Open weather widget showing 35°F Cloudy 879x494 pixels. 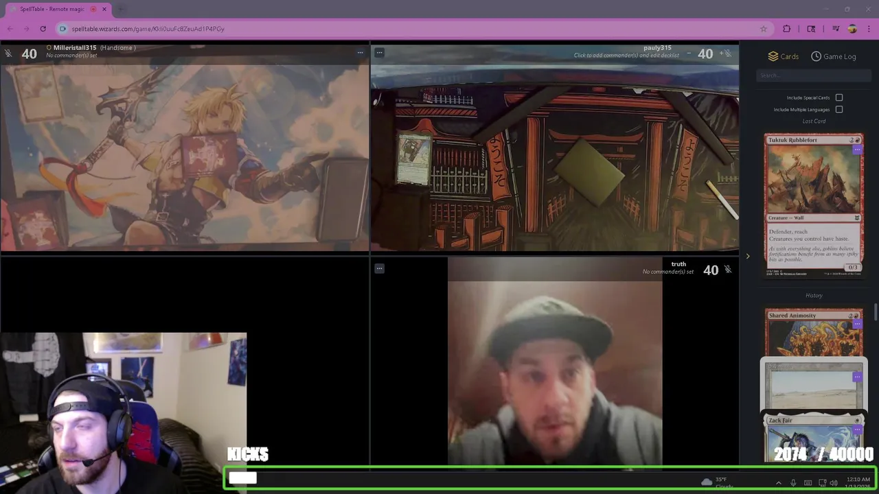pos(718,482)
